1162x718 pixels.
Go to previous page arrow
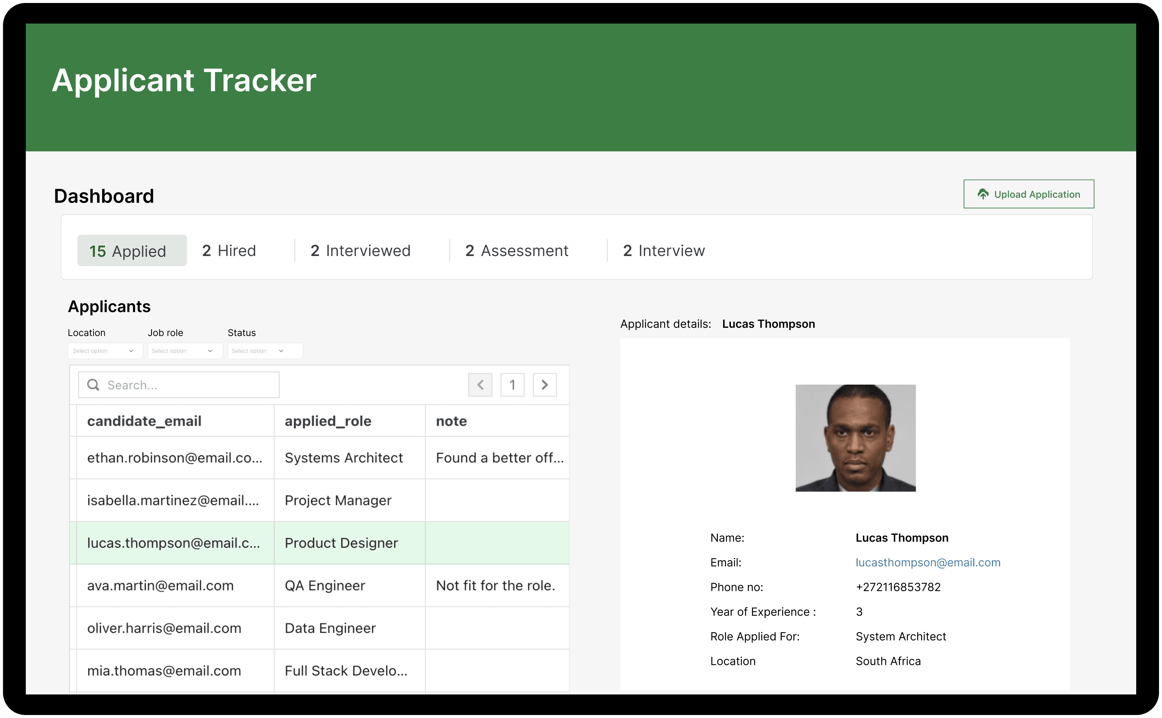pyautogui.click(x=480, y=385)
